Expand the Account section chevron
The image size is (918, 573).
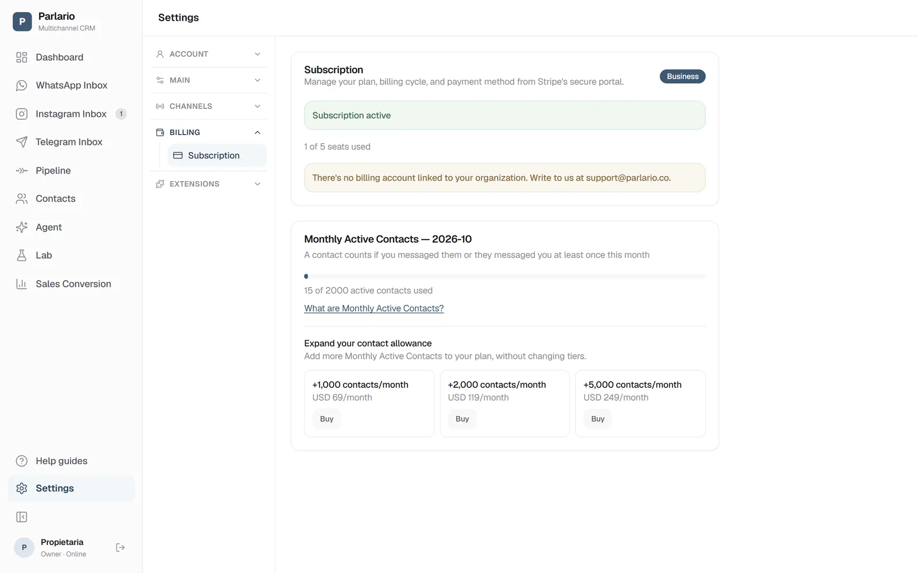(258, 54)
